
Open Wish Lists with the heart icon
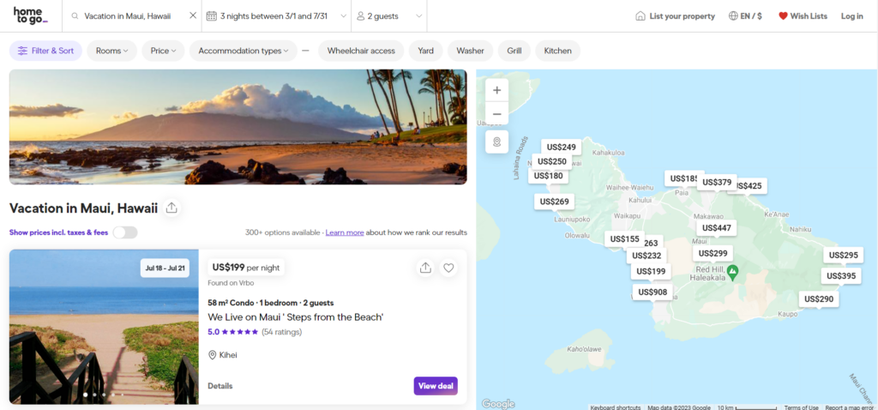[803, 16]
